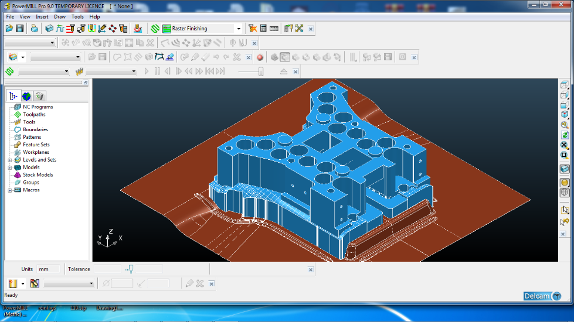The width and height of the screenshot is (574, 322).
Task: Expand the Levels and Sets tree node
Action: click(x=10, y=160)
